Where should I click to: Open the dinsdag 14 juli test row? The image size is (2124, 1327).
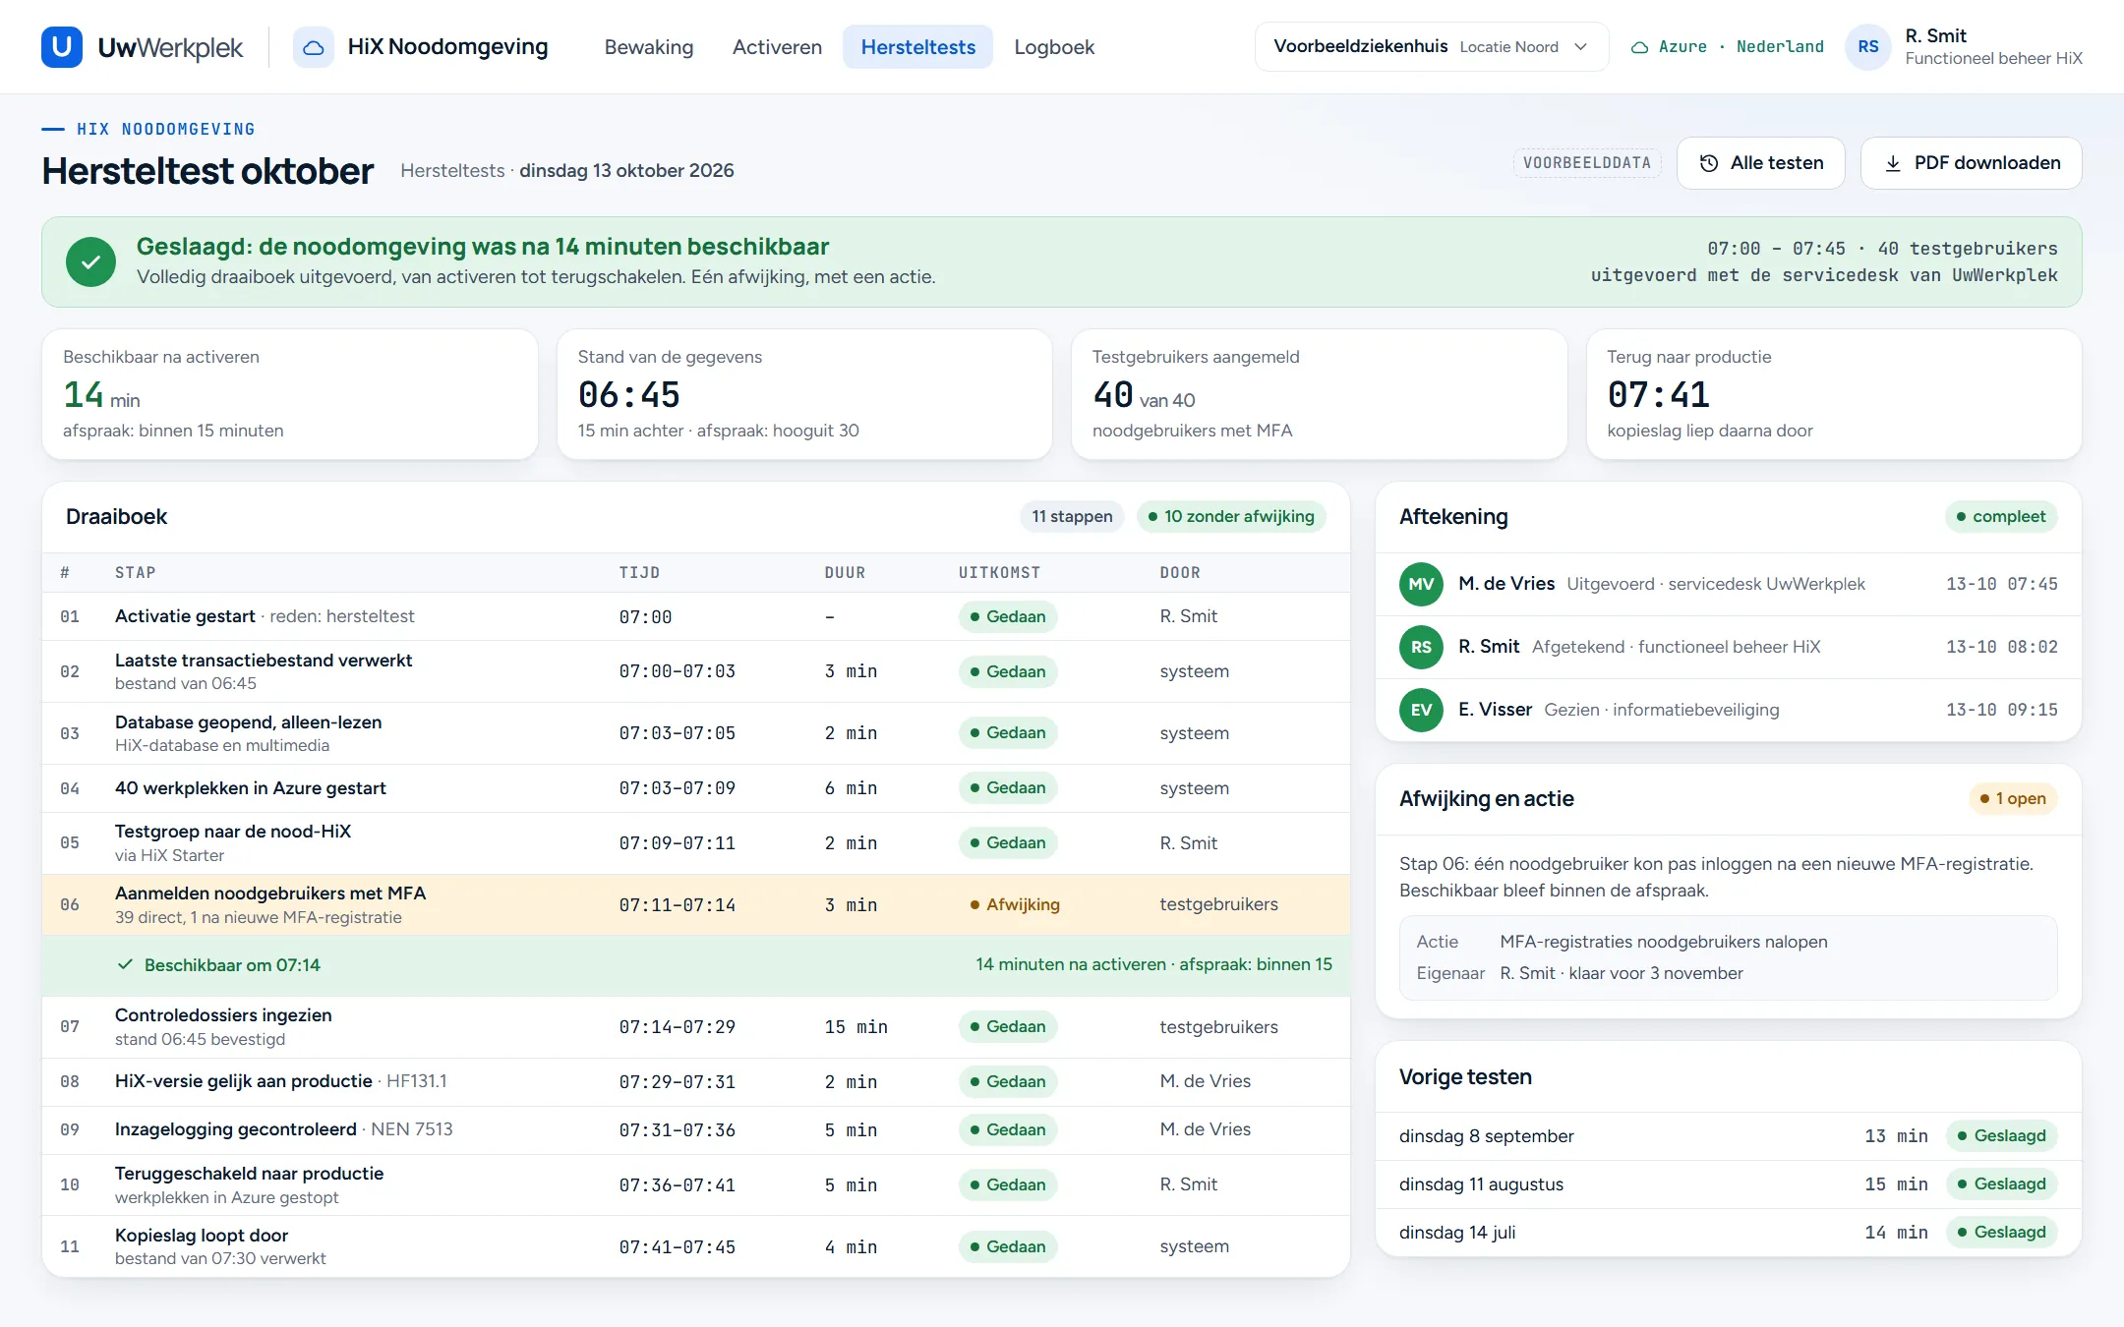pyautogui.click(x=1728, y=1233)
